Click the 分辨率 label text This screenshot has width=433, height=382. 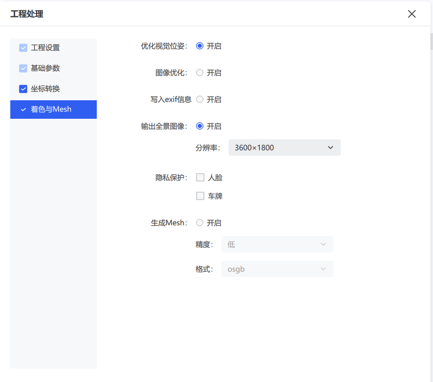(207, 148)
